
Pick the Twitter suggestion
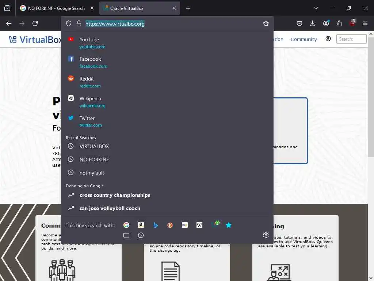point(167,121)
